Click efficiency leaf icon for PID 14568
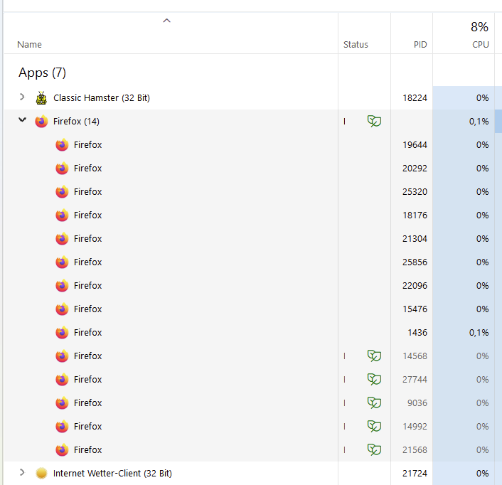 click(x=374, y=356)
